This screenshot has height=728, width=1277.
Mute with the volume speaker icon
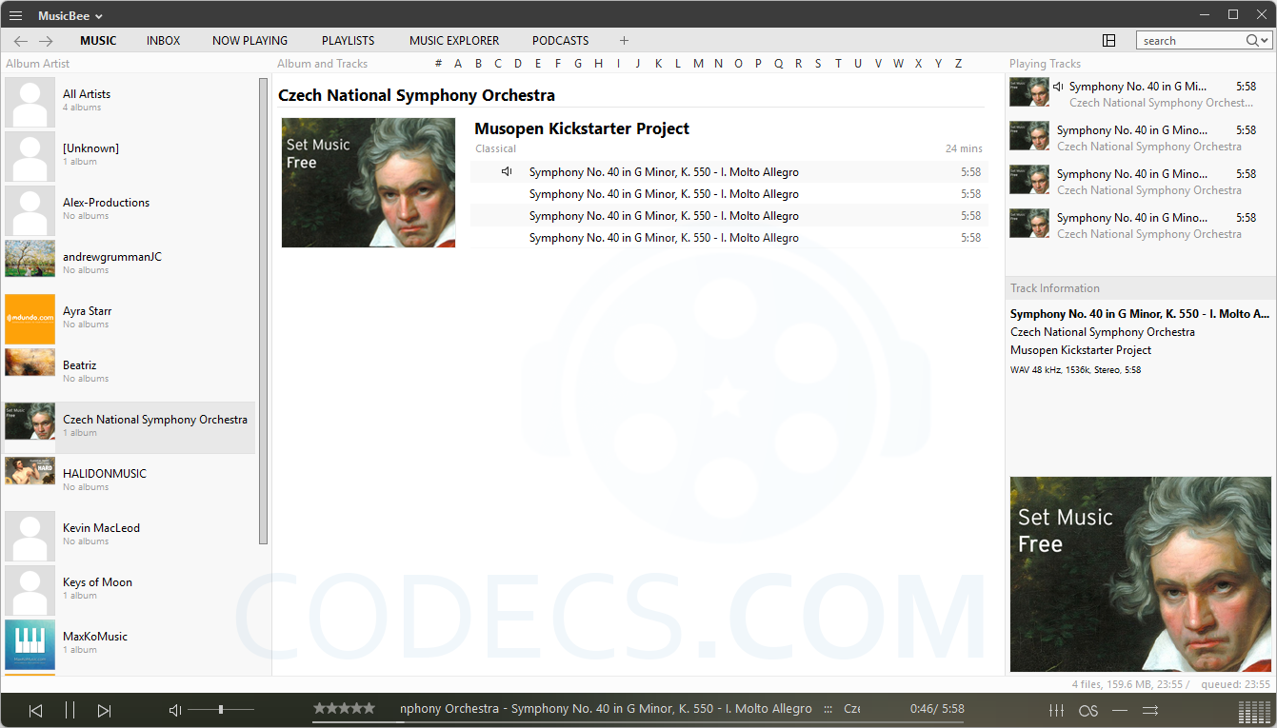175,710
